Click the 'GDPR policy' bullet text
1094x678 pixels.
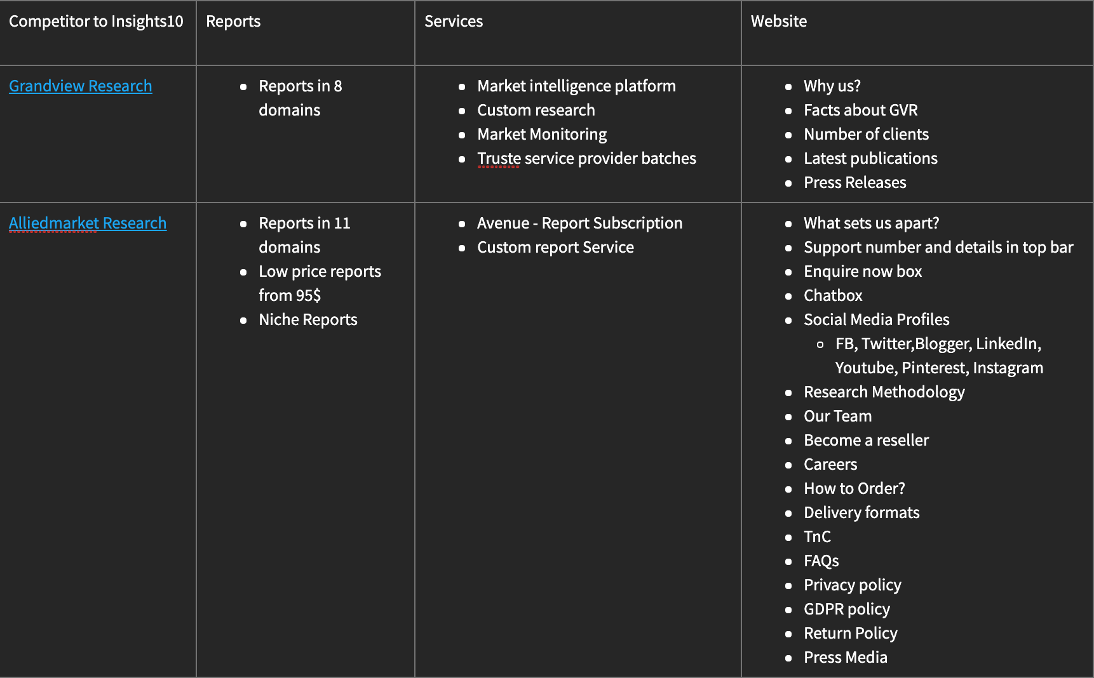click(846, 609)
